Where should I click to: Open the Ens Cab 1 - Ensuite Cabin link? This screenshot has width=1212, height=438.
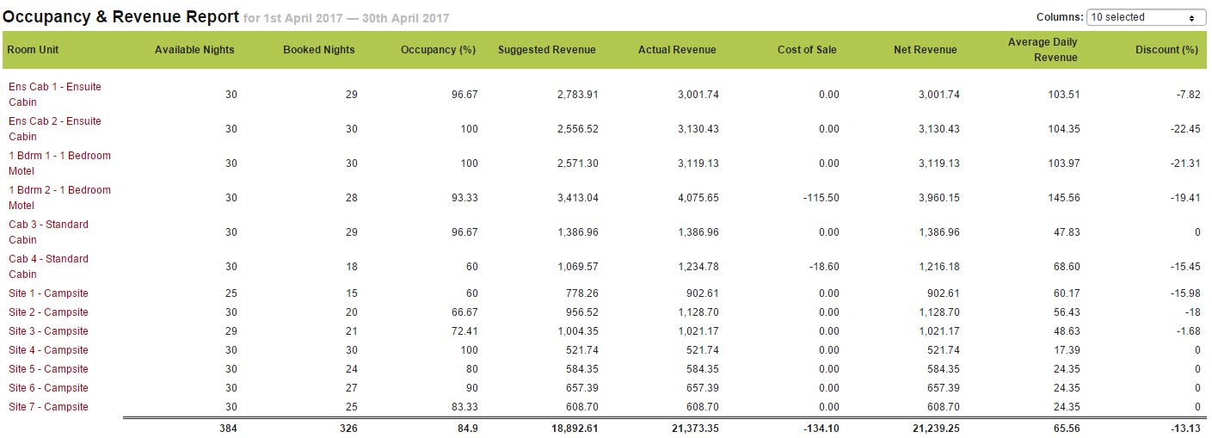click(x=55, y=95)
